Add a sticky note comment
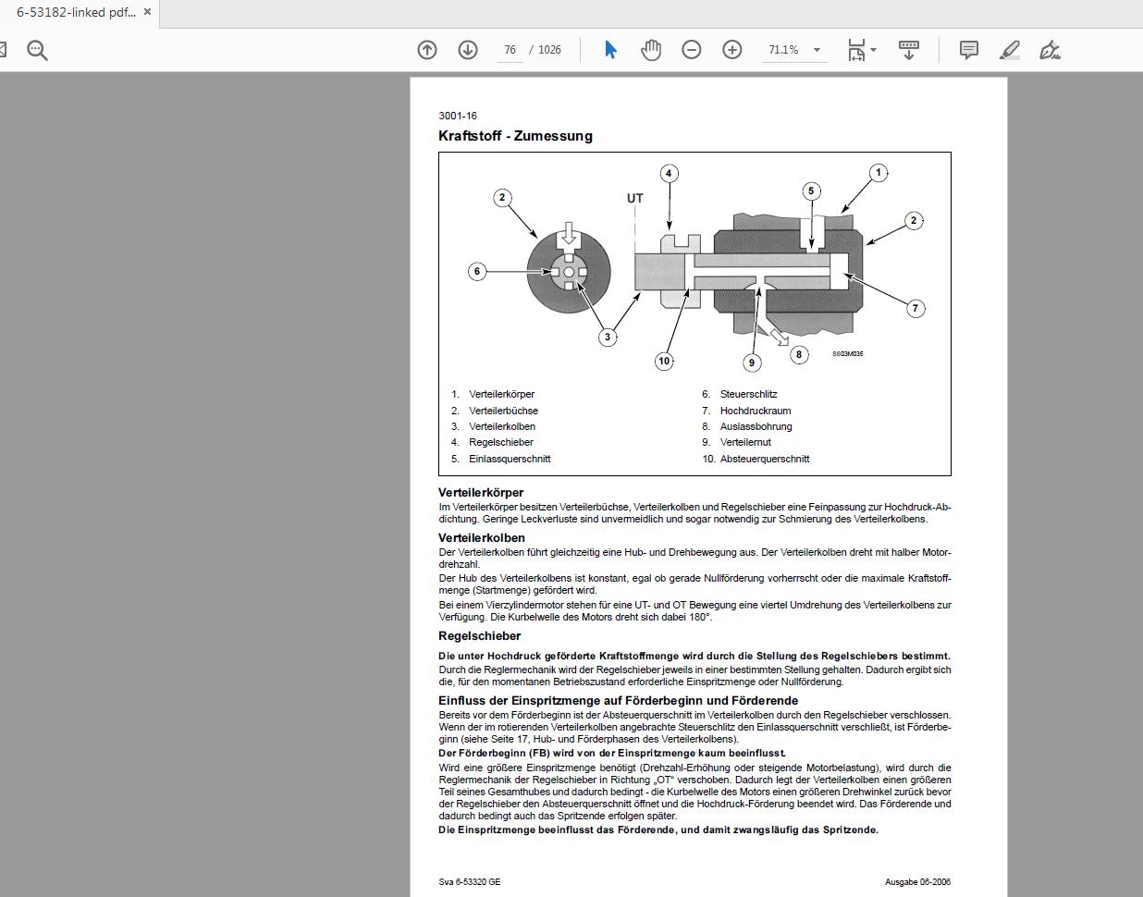The height and width of the screenshot is (897, 1143). (x=967, y=49)
